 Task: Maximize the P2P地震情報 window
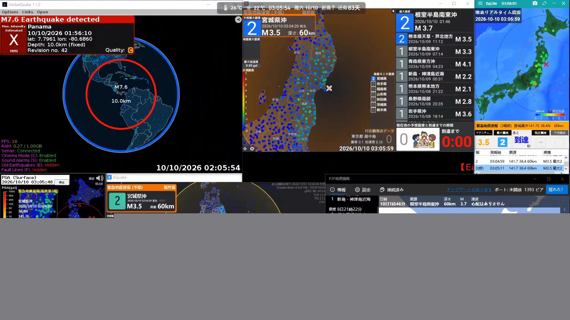point(549,179)
